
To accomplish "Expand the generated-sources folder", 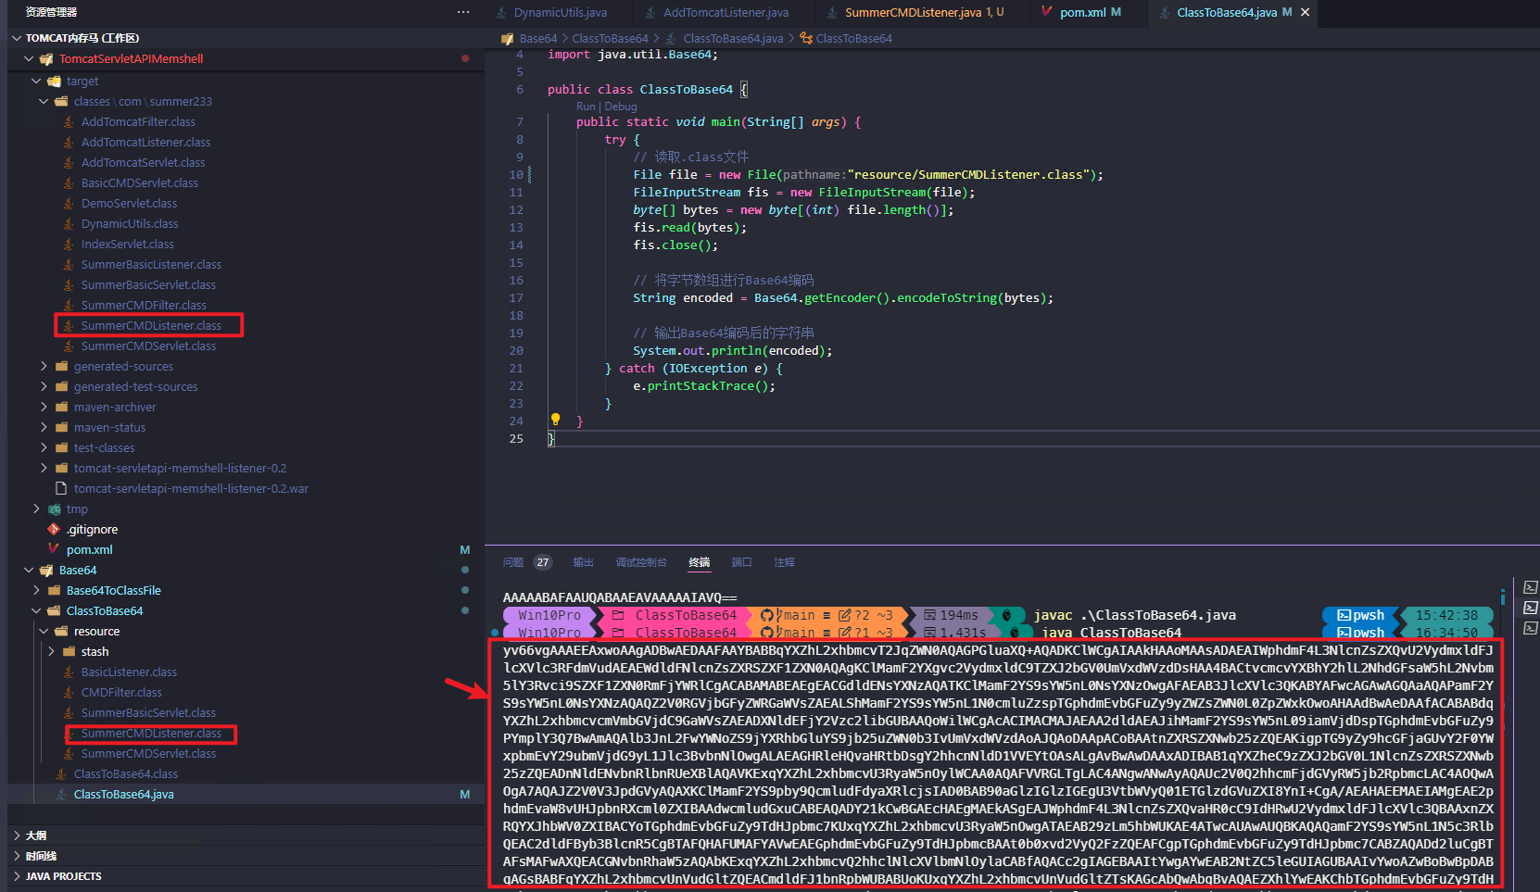I will 44,366.
